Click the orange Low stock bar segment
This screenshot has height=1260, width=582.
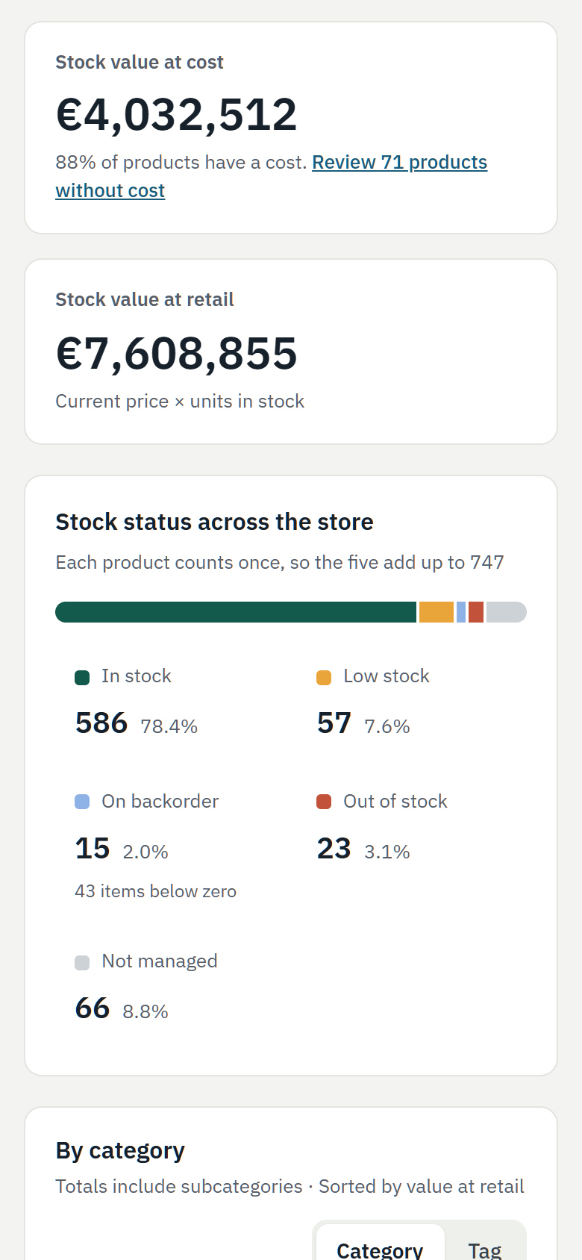436,612
